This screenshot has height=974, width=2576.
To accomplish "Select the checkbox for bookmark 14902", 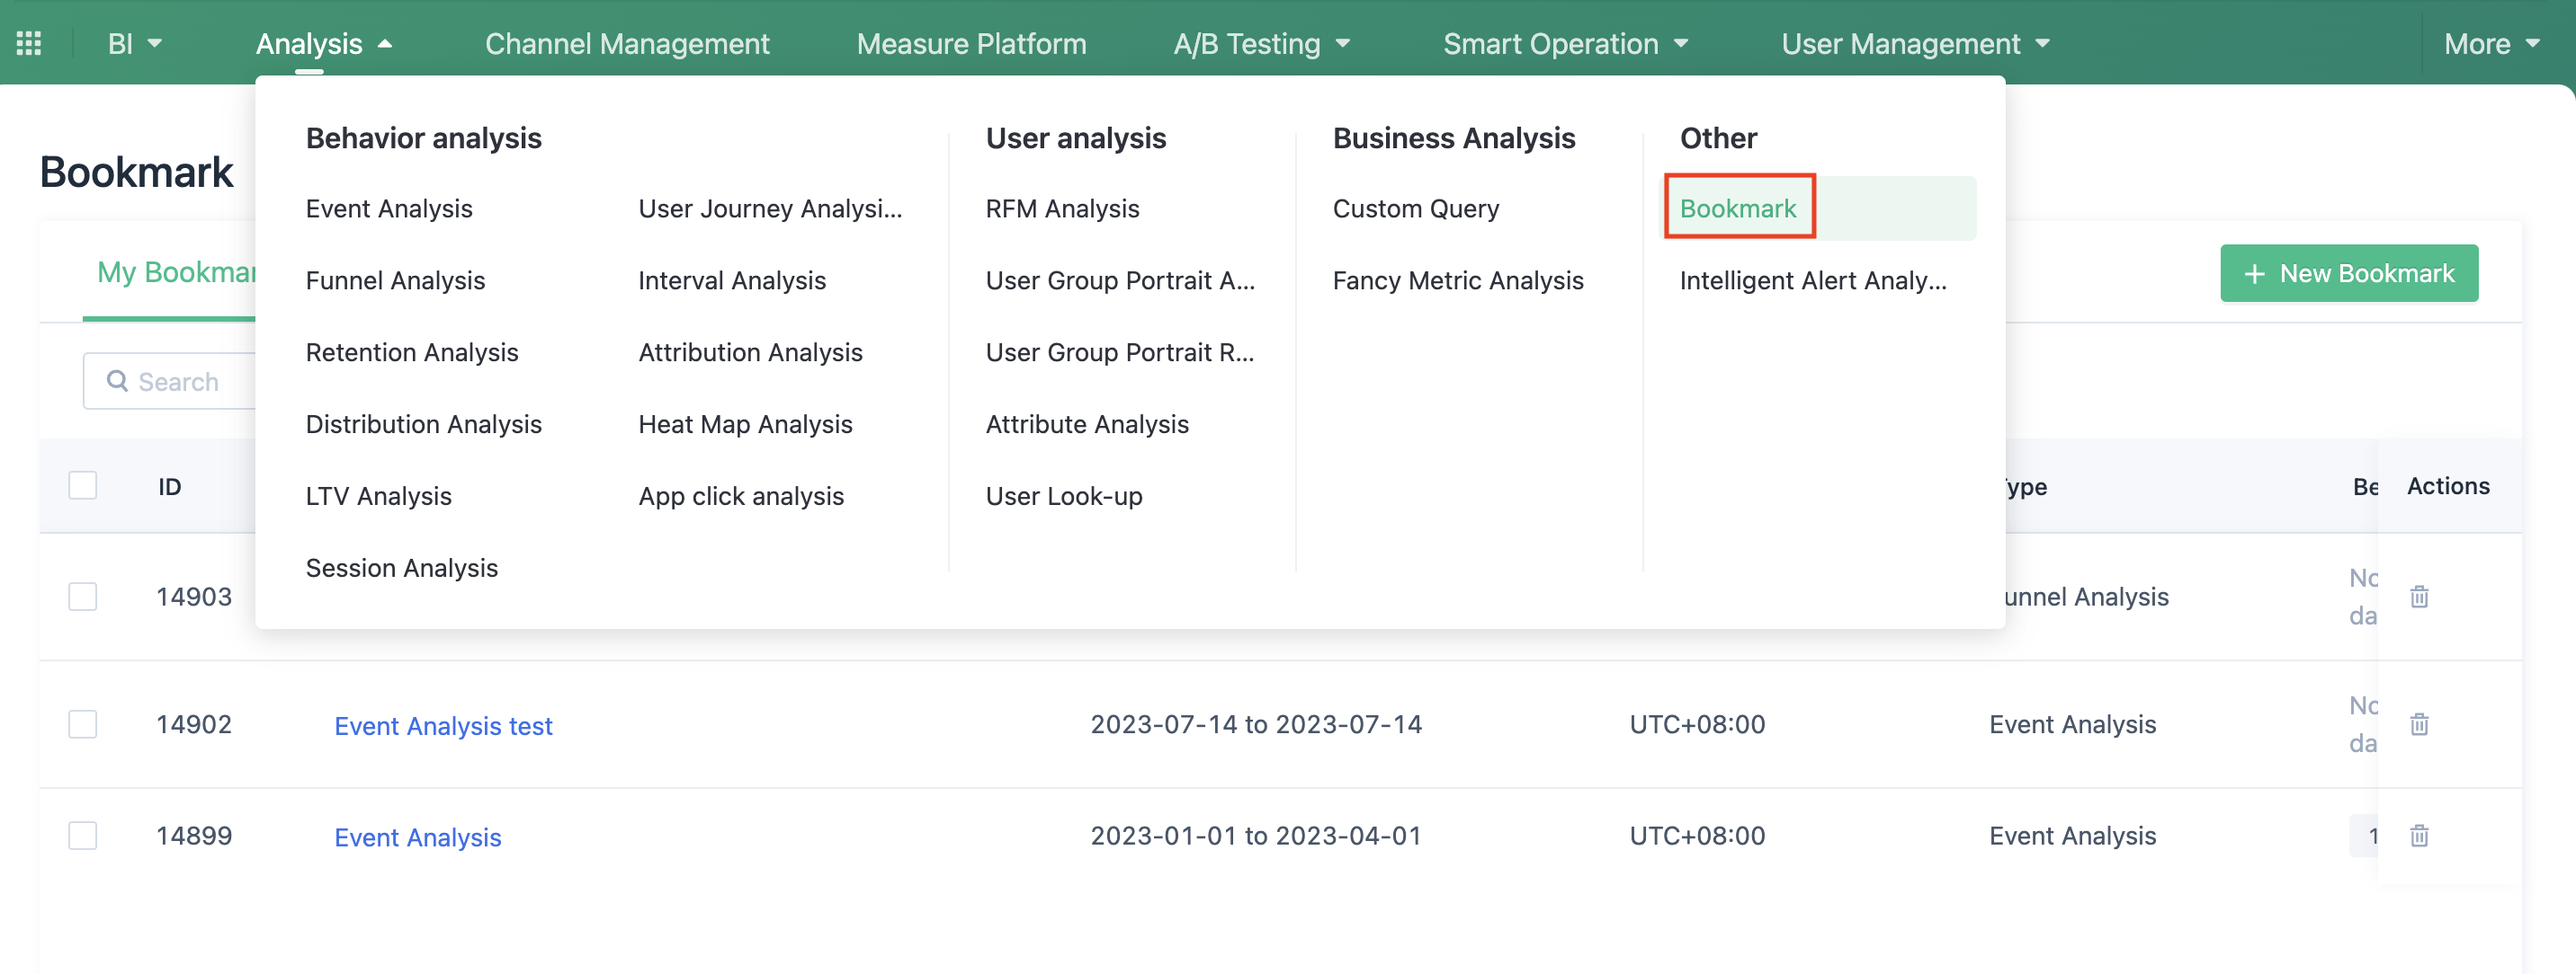I will (x=82, y=724).
